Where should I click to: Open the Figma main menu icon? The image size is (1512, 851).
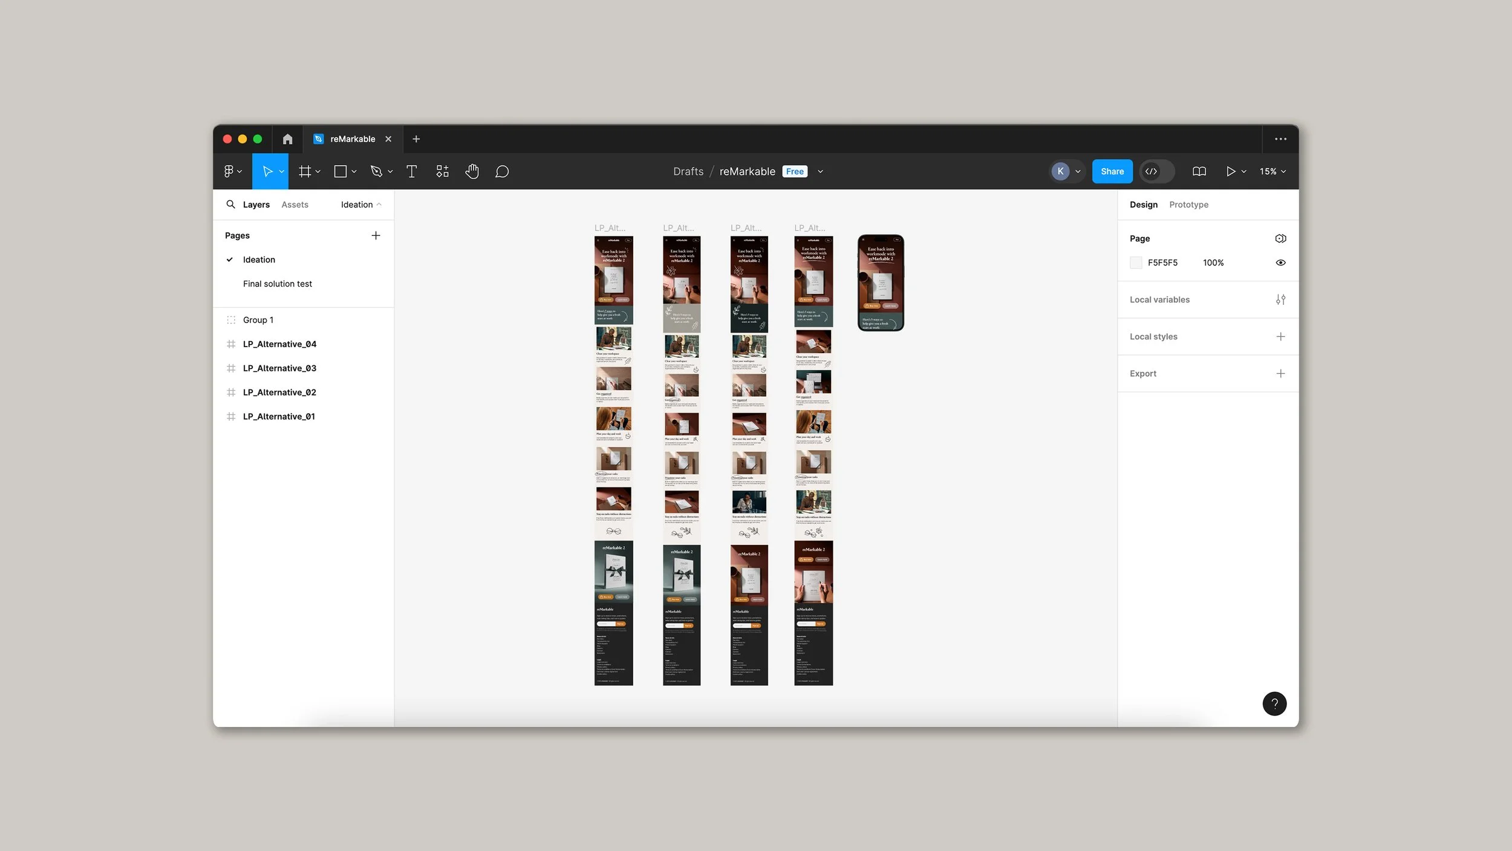coord(229,172)
